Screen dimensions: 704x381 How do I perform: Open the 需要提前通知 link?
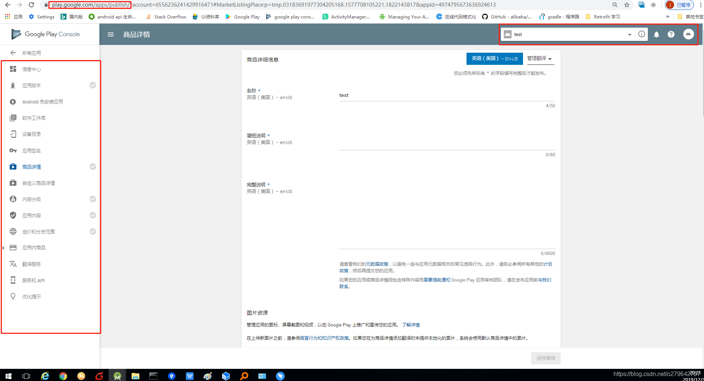[x=437, y=280]
